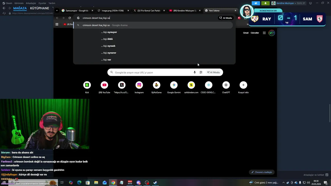The height and width of the screenshot is (186, 331).
Task: Open Yardım menu in Steam
Action: tap(52, 3)
